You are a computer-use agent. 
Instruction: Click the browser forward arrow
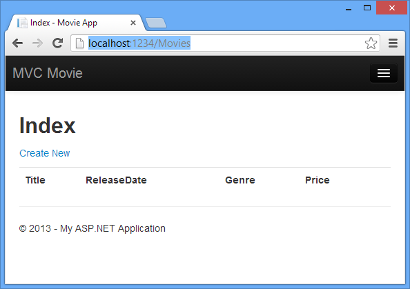coord(37,43)
